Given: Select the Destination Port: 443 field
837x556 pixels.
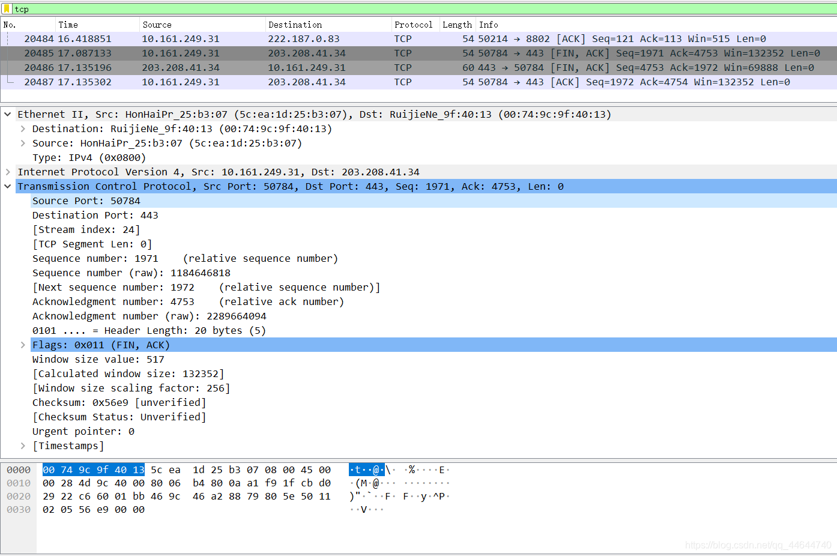Looking at the screenshot, I should 95,215.
